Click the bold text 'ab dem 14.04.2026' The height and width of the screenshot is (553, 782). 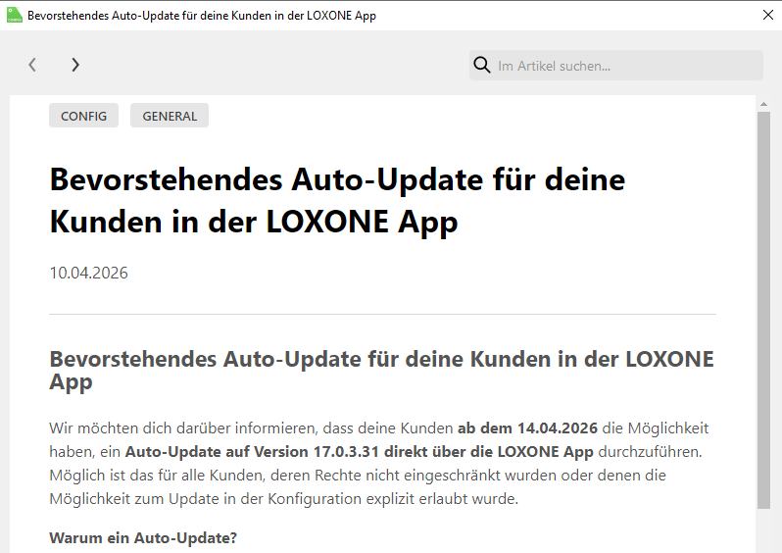(x=527, y=428)
